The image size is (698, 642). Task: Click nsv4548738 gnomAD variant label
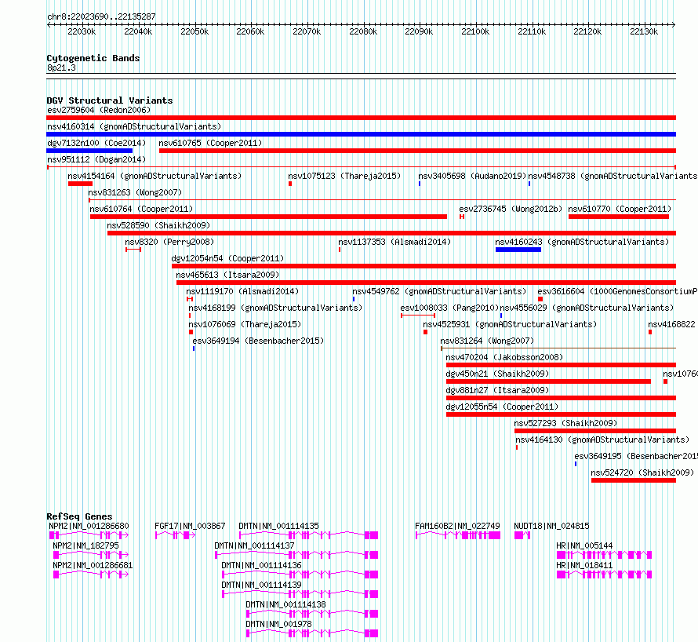(613, 176)
